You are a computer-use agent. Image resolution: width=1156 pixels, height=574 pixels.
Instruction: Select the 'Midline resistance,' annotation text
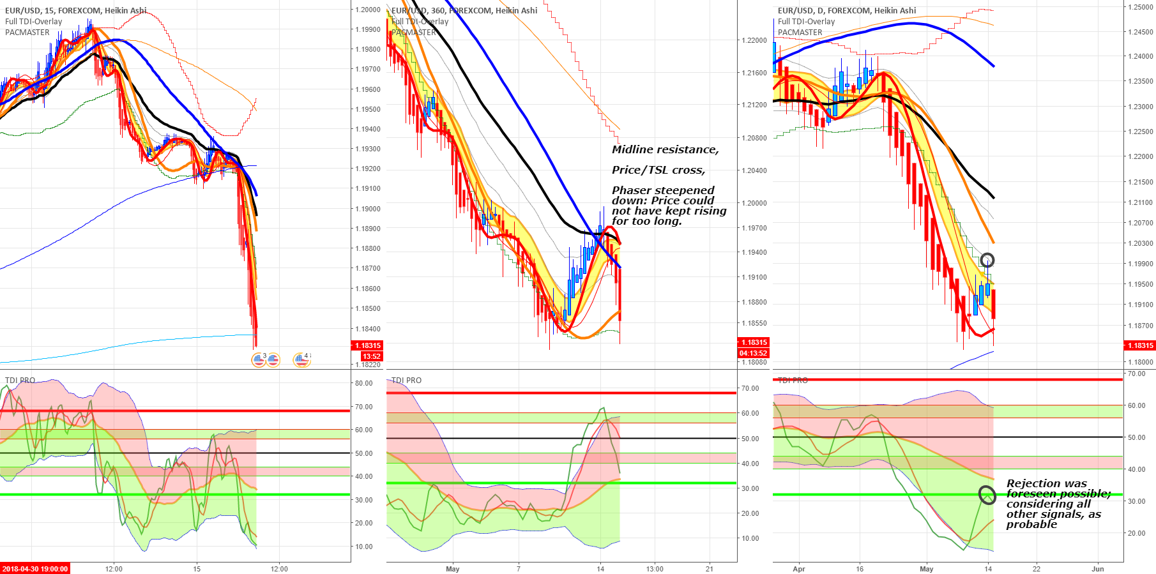(x=665, y=149)
